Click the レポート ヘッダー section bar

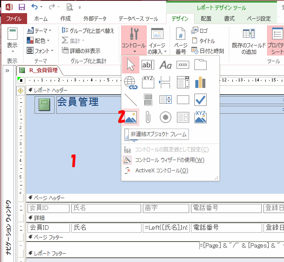[x=155, y=90]
